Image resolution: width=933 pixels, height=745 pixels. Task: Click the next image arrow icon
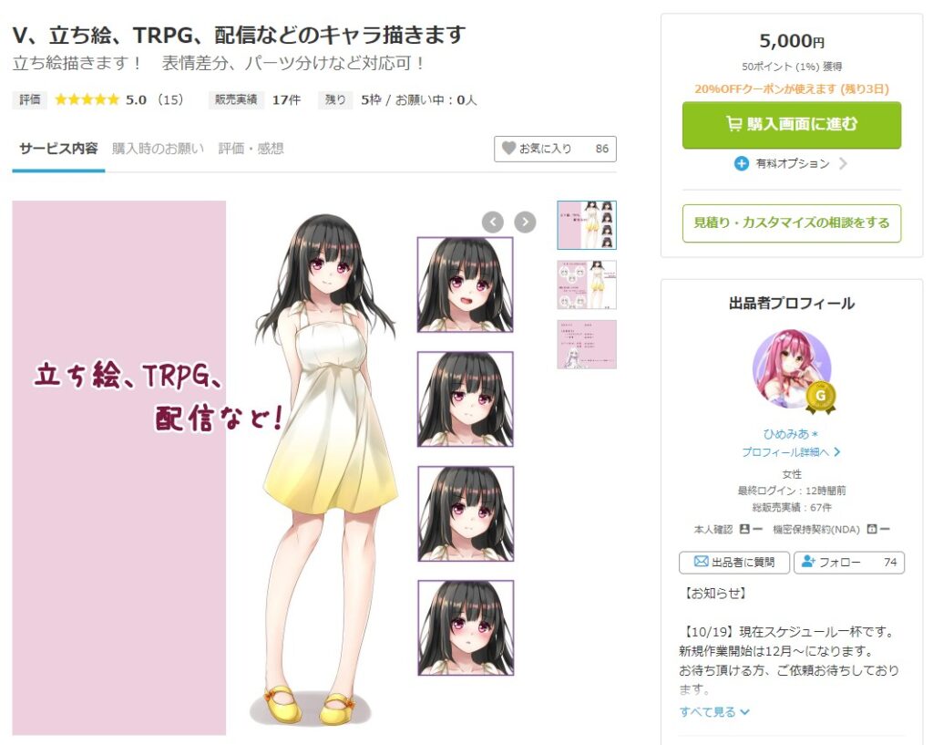[525, 222]
